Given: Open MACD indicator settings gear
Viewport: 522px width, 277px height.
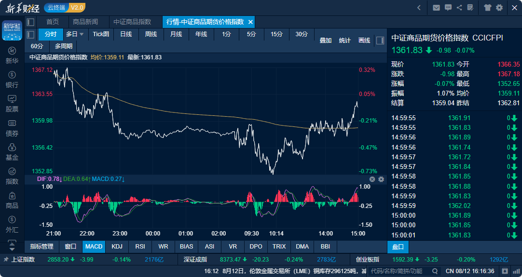Looking at the screenshot, I should [381, 179].
